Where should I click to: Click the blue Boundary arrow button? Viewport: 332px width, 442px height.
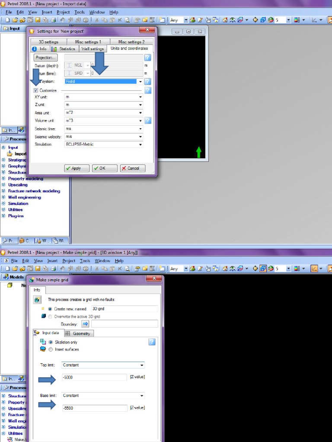pyautogui.click(x=85, y=324)
